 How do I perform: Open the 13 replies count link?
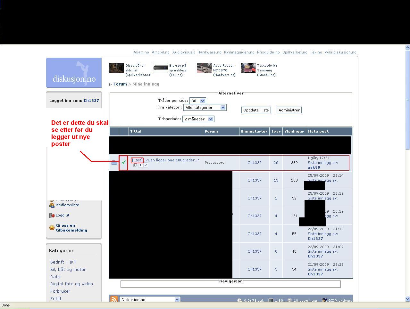click(x=276, y=180)
